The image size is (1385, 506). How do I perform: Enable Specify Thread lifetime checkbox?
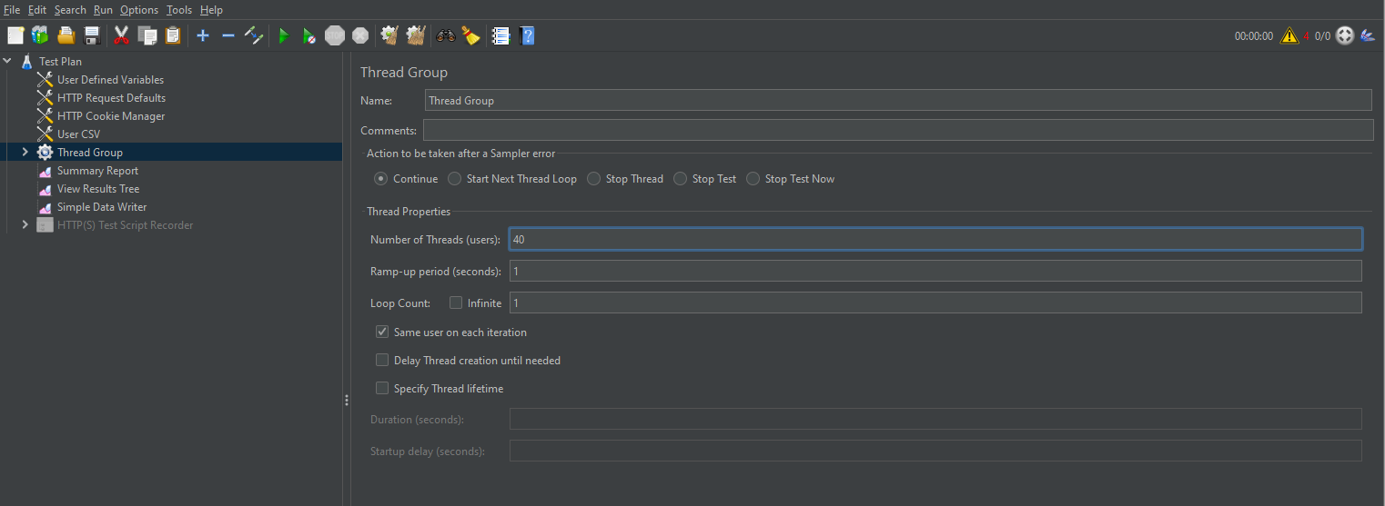point(382,389)
